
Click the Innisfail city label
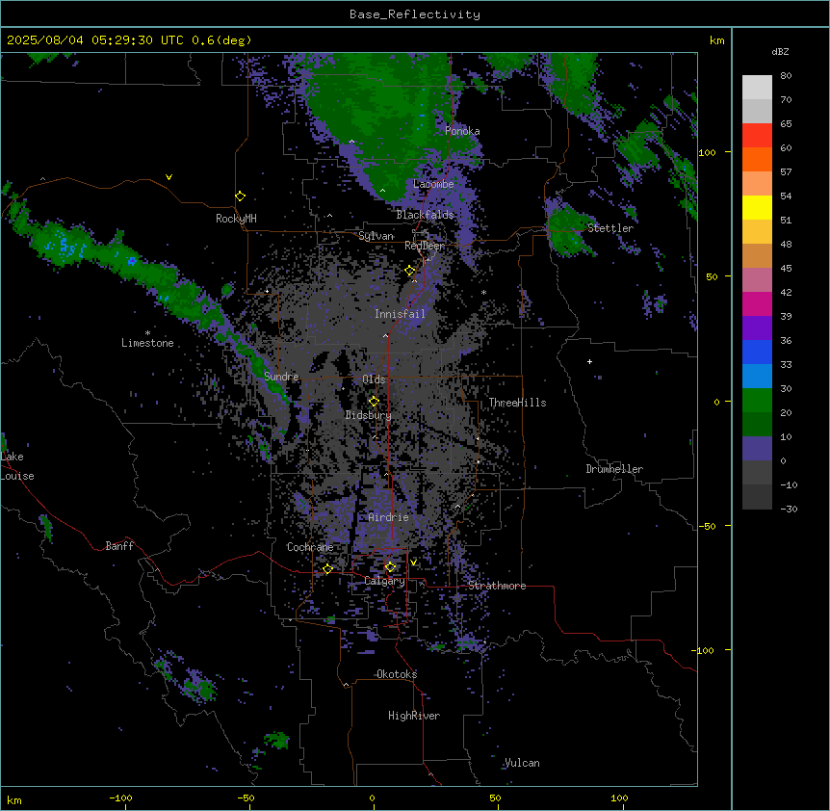(x=400, y=314)
